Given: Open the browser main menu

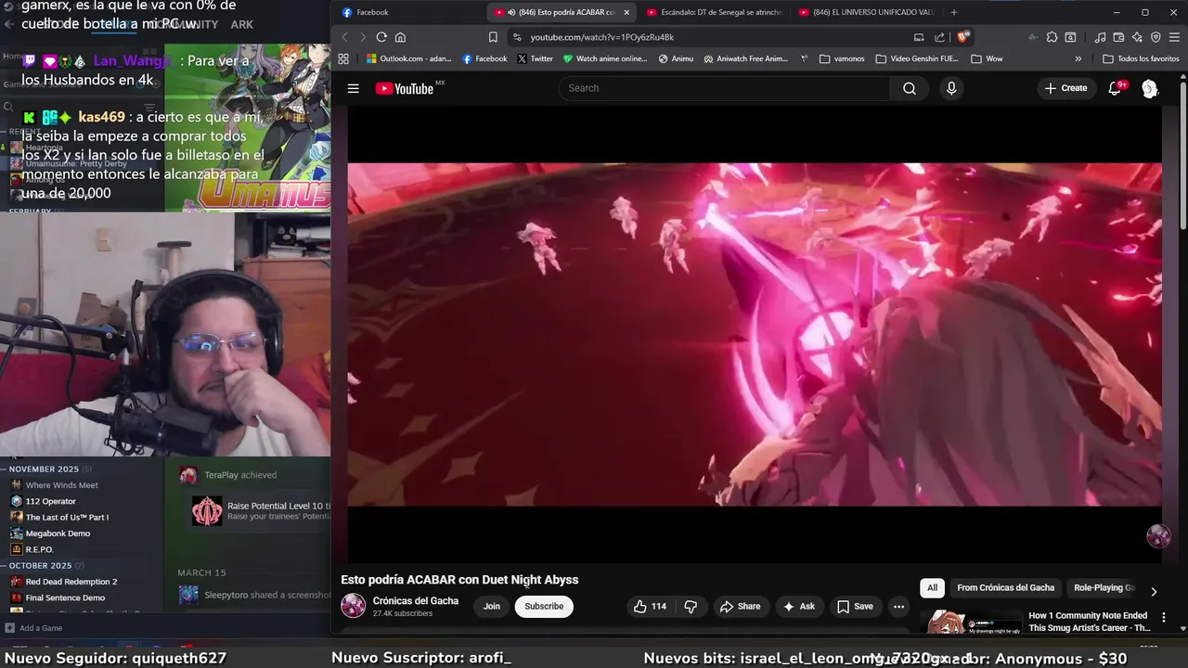Looking at the screenshot, I should [1174, 37].
